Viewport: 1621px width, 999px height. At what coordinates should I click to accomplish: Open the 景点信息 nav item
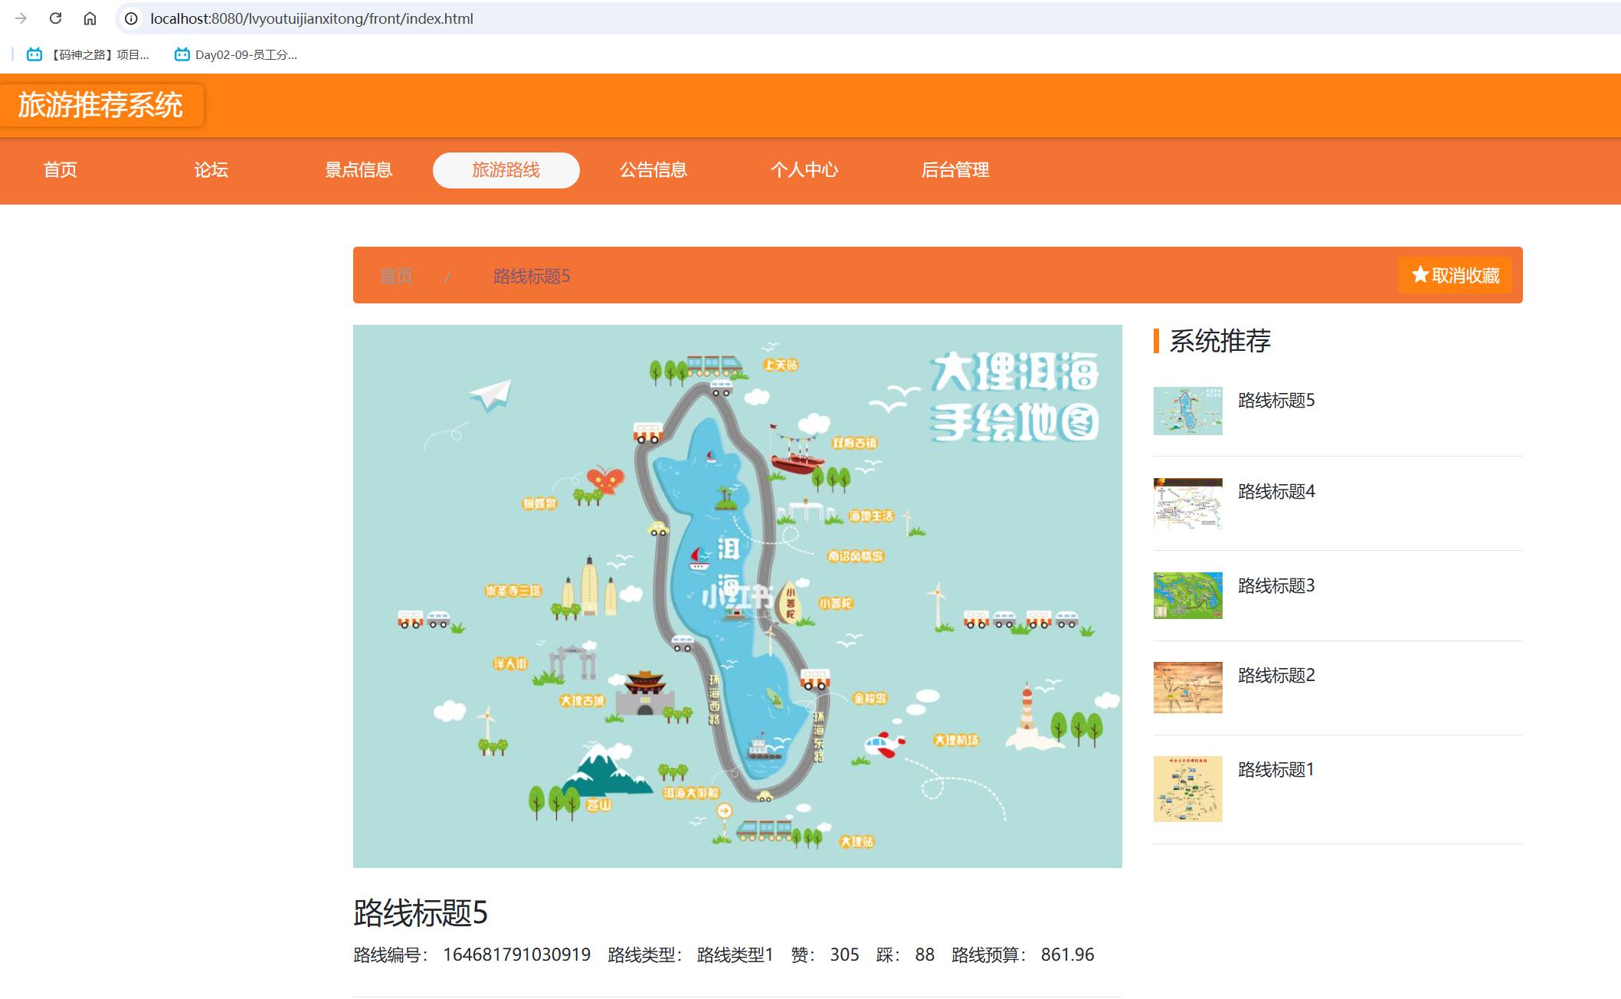[x=359, y=170]
